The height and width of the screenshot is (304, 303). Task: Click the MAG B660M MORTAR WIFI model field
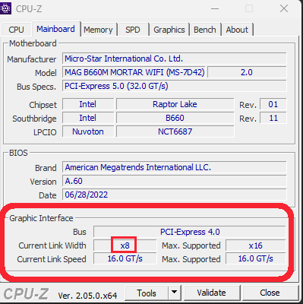(x=134, y=72)
